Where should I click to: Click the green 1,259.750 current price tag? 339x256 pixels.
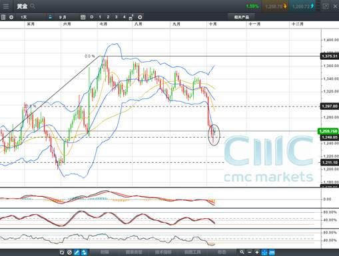click(328, 131)
